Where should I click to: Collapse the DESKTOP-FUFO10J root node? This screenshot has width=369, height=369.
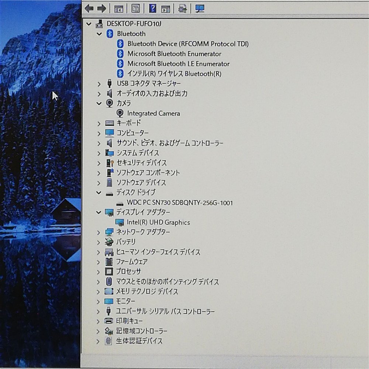tap(89, 24)
